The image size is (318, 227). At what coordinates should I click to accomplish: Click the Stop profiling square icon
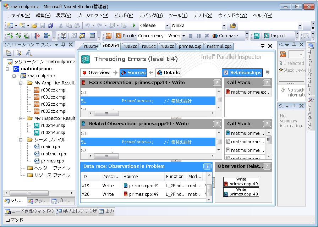(191, 36)
